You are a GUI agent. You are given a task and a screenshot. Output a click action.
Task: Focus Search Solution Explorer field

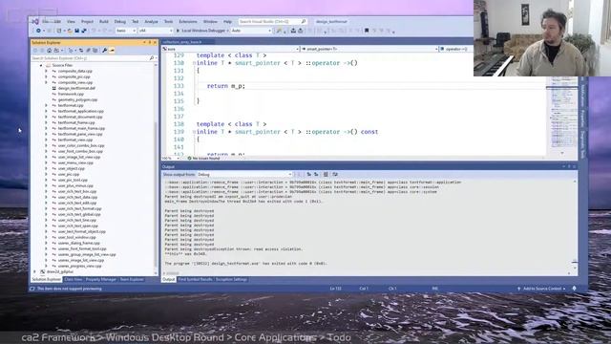pos(91,58)
